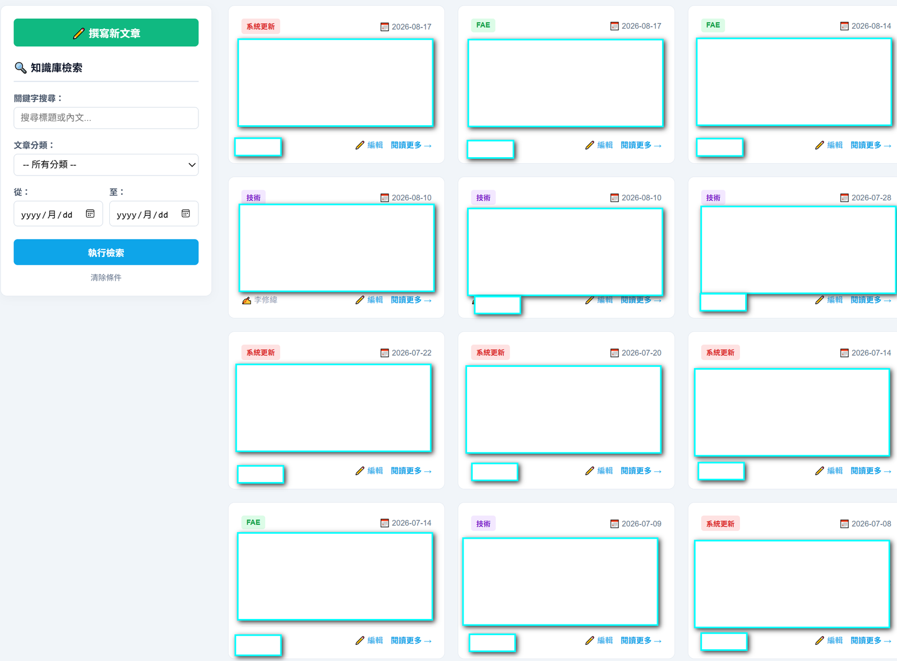Edit the 系統更新 article dated 2026-07-08
Viewport: 897px width, 661px height.
tap(829, 640)
